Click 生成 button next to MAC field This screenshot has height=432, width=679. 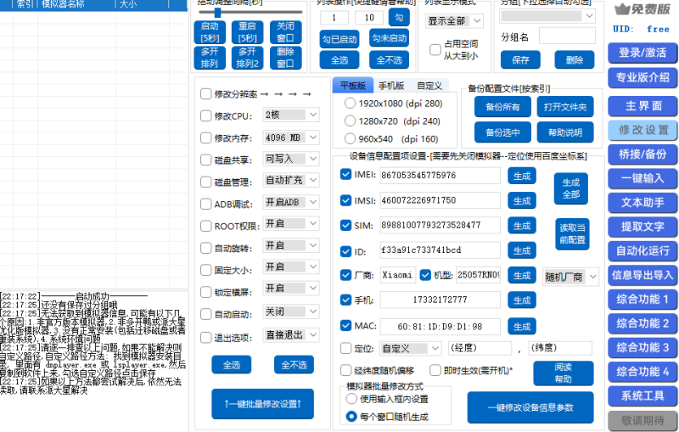click(x=521, y=327)
